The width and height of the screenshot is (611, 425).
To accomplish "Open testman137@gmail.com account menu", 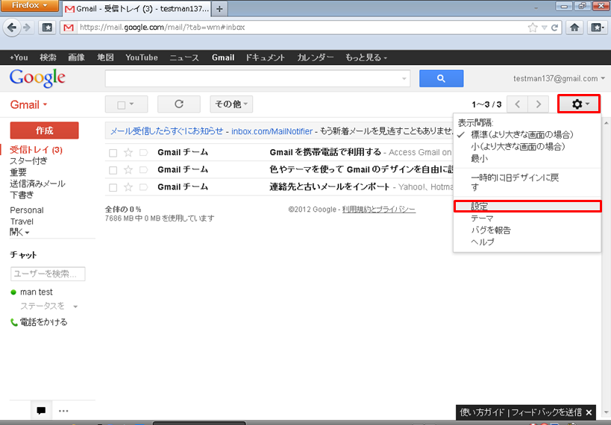I will pyautogui.click(x=559, y=78).
